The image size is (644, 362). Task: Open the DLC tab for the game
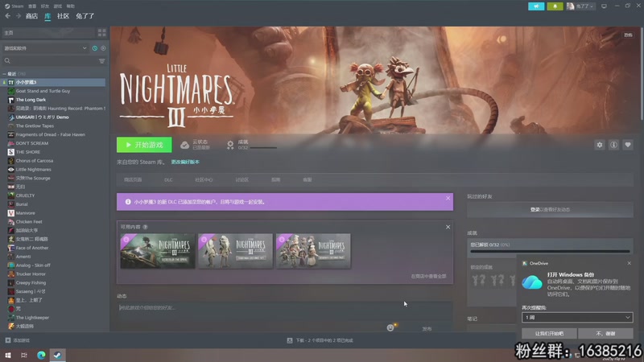[x=168, y=179]
